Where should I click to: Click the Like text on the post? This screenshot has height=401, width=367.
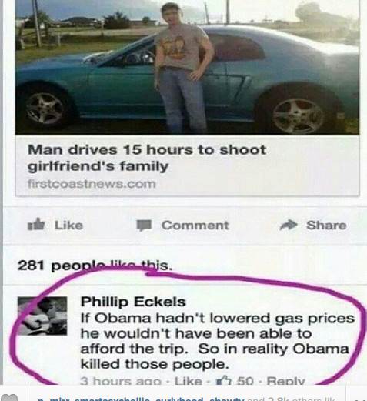68,226
